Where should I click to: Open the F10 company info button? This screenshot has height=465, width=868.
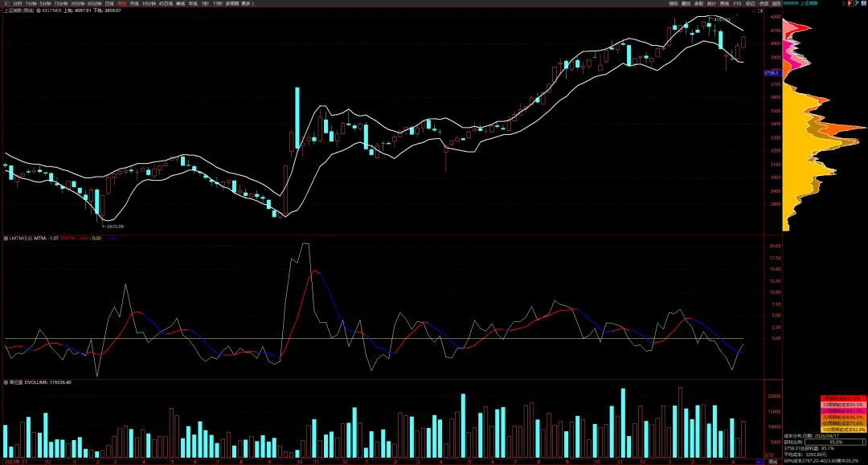(x=737, y=3)
